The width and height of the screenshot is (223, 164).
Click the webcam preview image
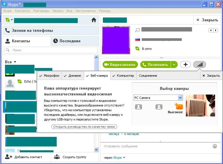point(200,106)
